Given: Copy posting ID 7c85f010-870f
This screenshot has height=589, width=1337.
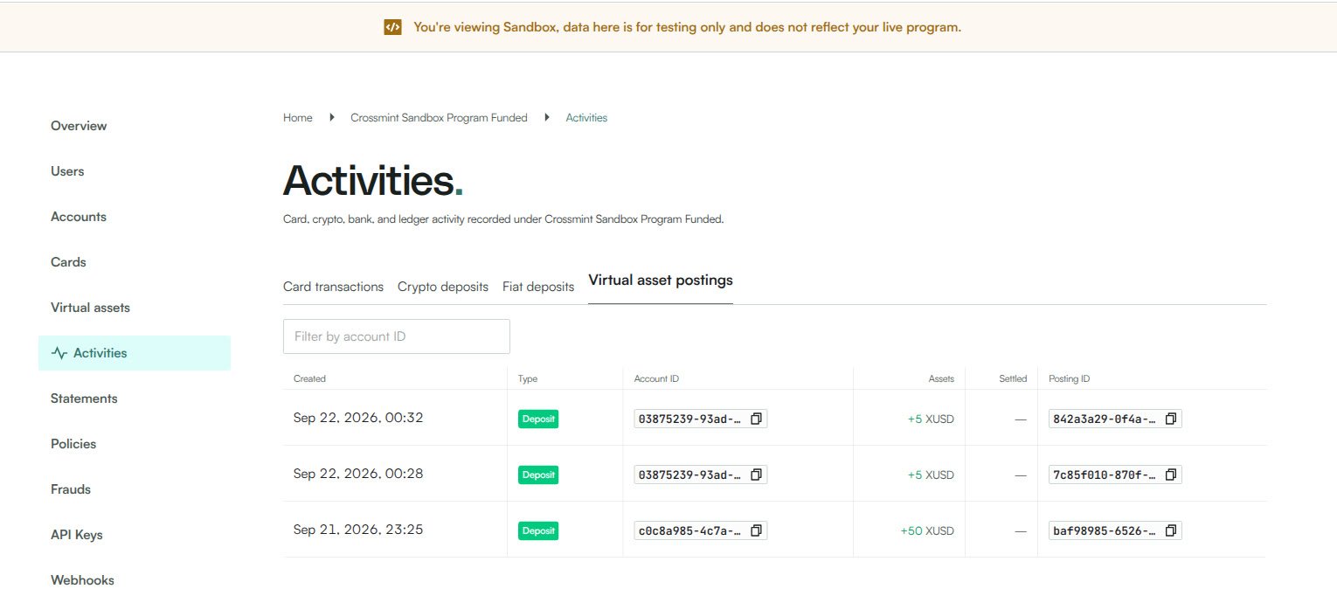Looking at the screenshot, I should (1171, 475).
